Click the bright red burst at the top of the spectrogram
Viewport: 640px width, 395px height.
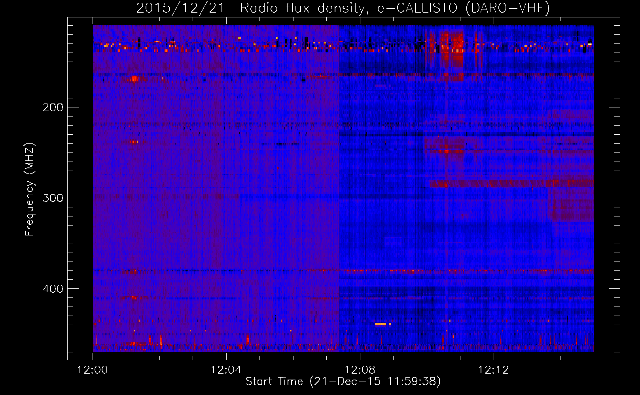tap(452, 49)
